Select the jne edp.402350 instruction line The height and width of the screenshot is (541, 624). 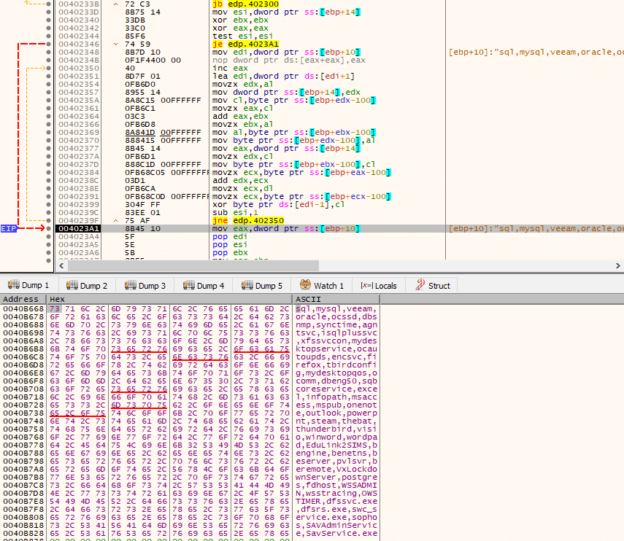(x=249, y=221)
